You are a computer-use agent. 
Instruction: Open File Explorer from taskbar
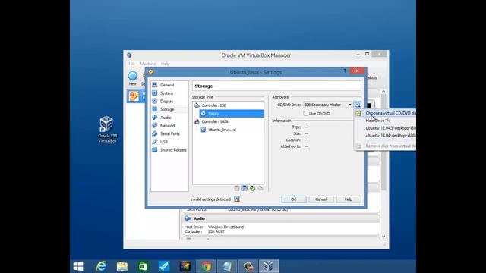121,266
